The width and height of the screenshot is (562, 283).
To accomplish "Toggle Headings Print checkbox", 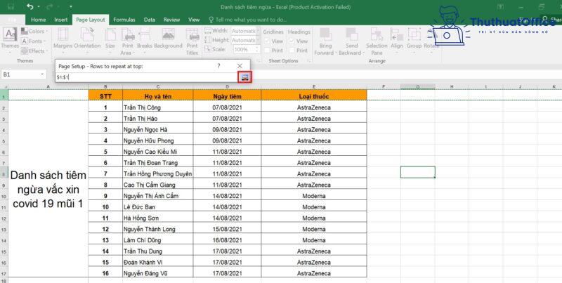I will [292, 51].
